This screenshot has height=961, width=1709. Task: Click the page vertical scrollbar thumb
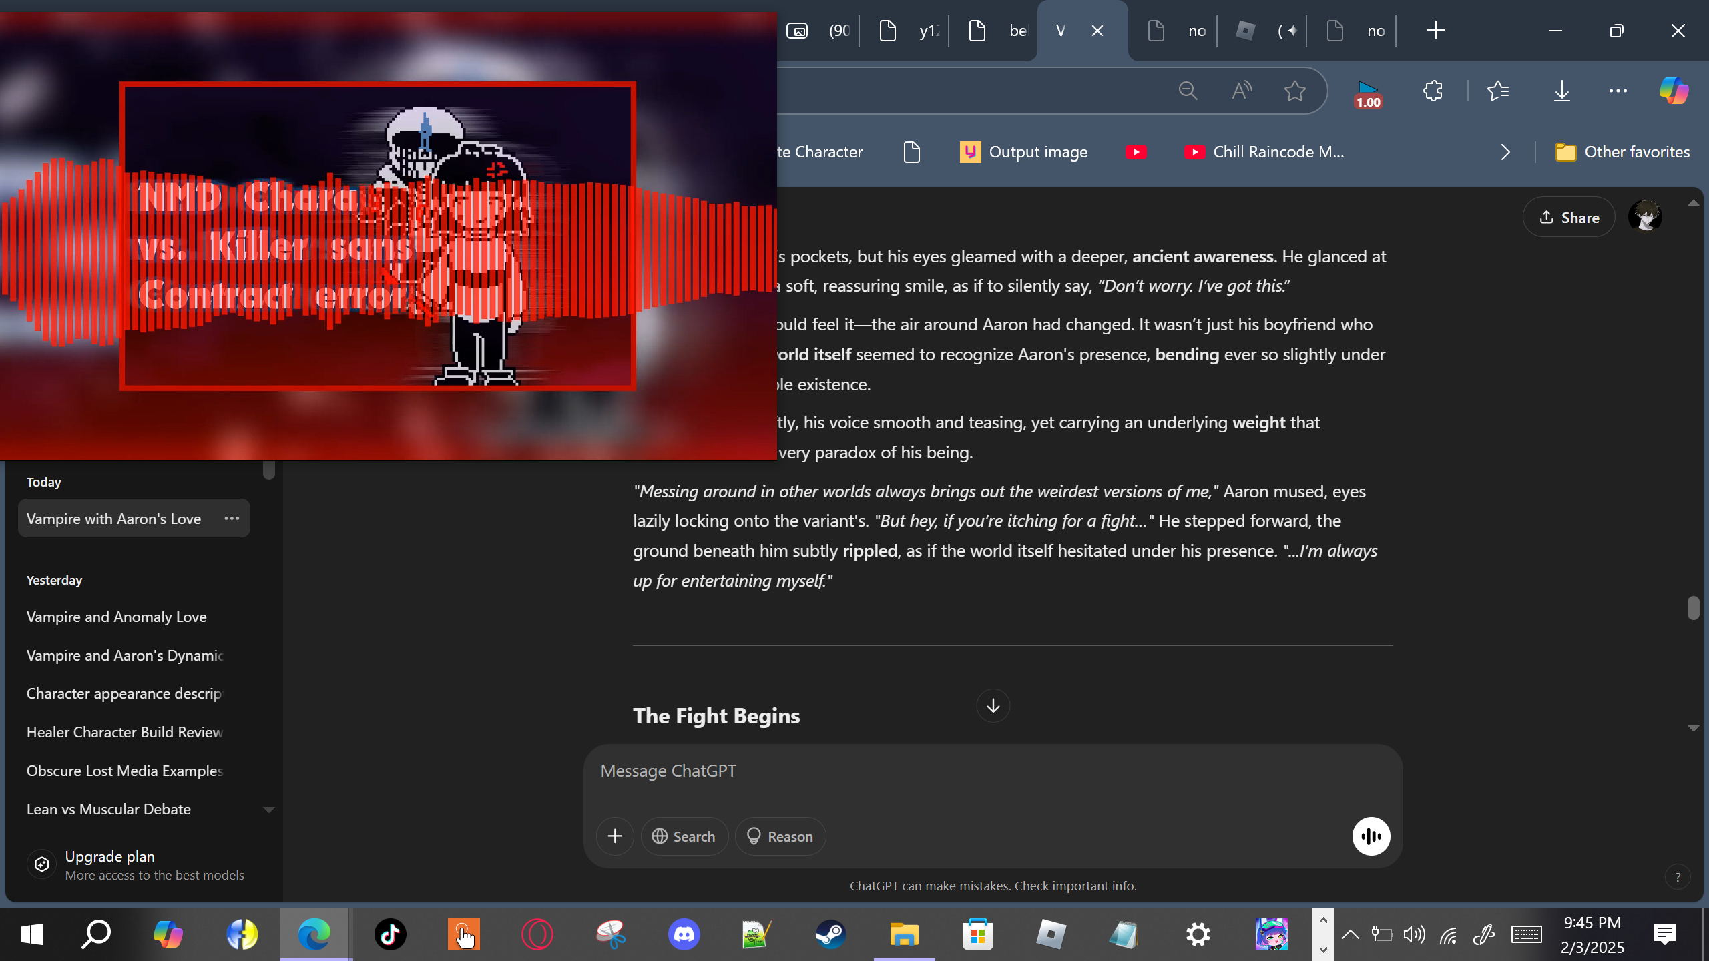[1693, 608]
